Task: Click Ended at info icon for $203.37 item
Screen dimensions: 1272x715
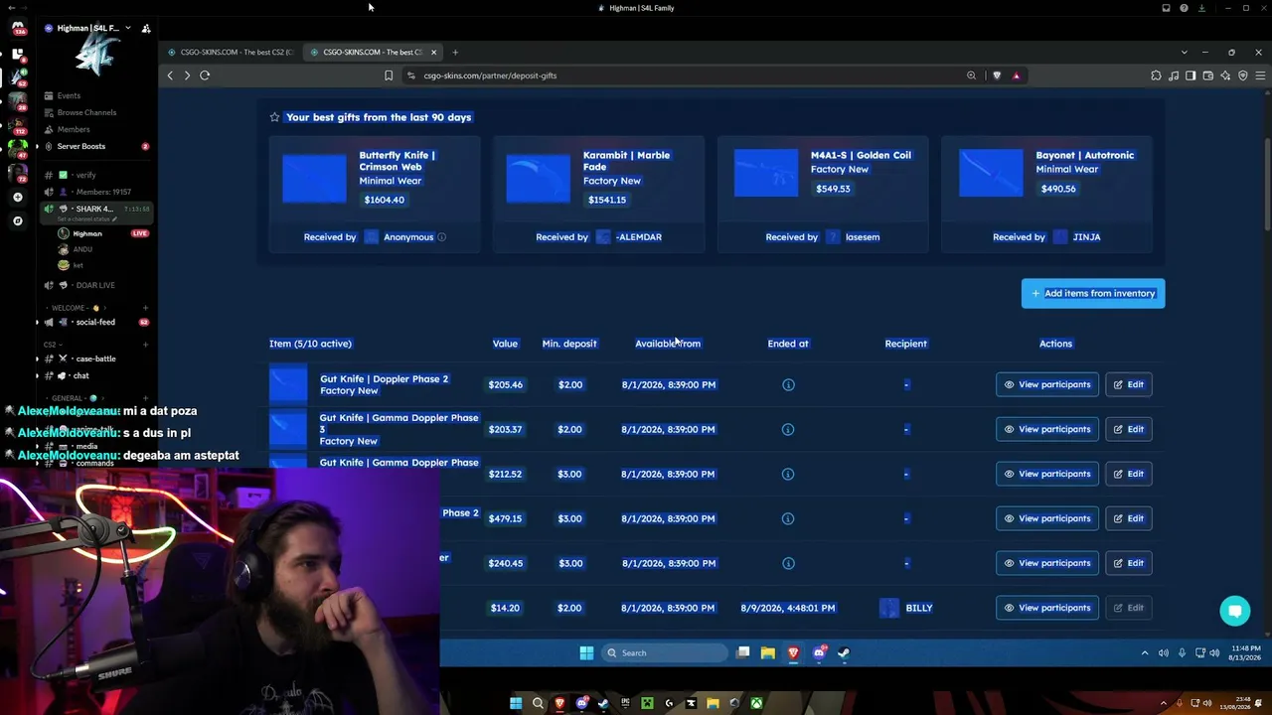Action: [x=788, y=429]
